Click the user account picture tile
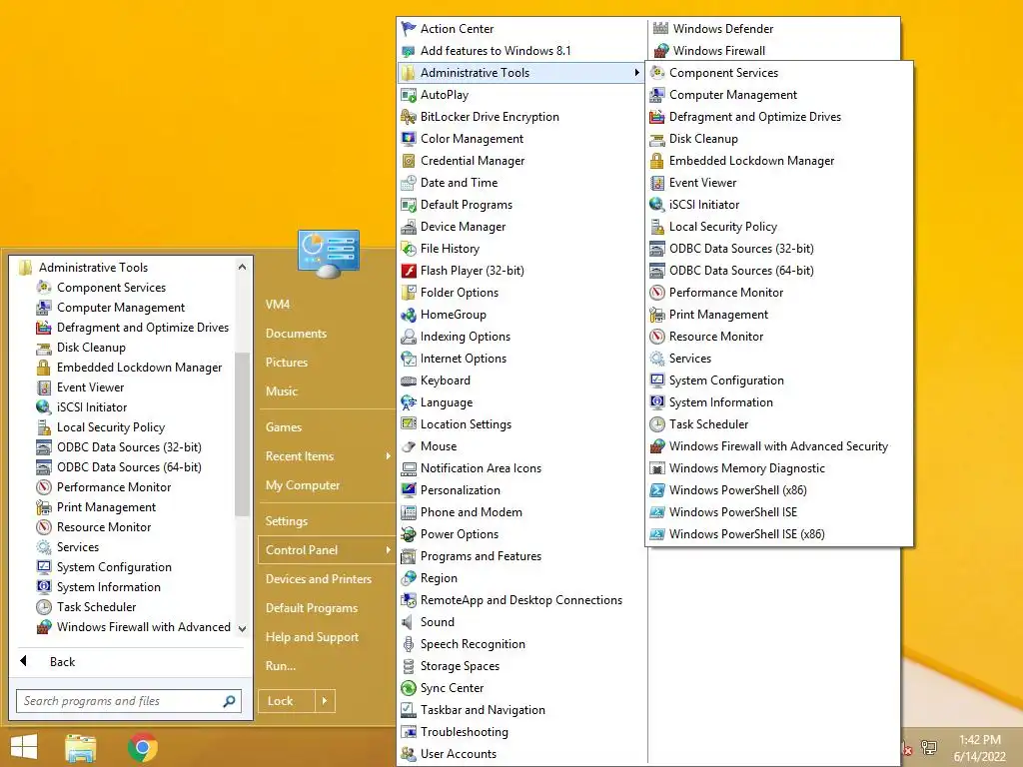The height and width of the screenshot is (767, 1023). (x=328, y=254)
